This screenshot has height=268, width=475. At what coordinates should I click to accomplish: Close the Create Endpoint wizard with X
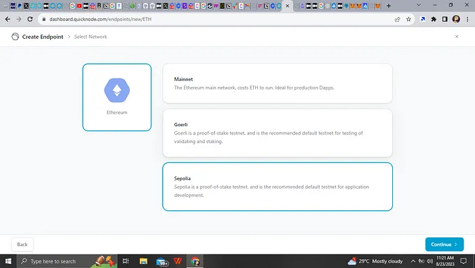[x=457, y=37]
